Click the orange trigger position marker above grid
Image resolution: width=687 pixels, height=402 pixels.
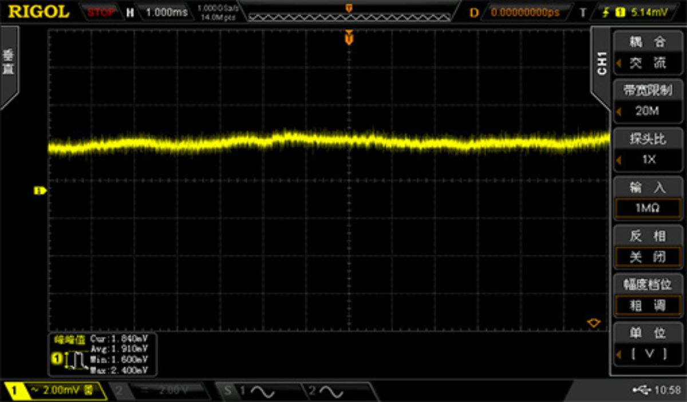[348, 38]
